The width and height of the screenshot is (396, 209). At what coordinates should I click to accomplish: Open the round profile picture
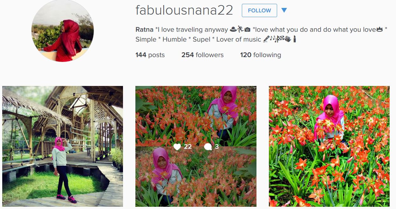click(63, 31)
